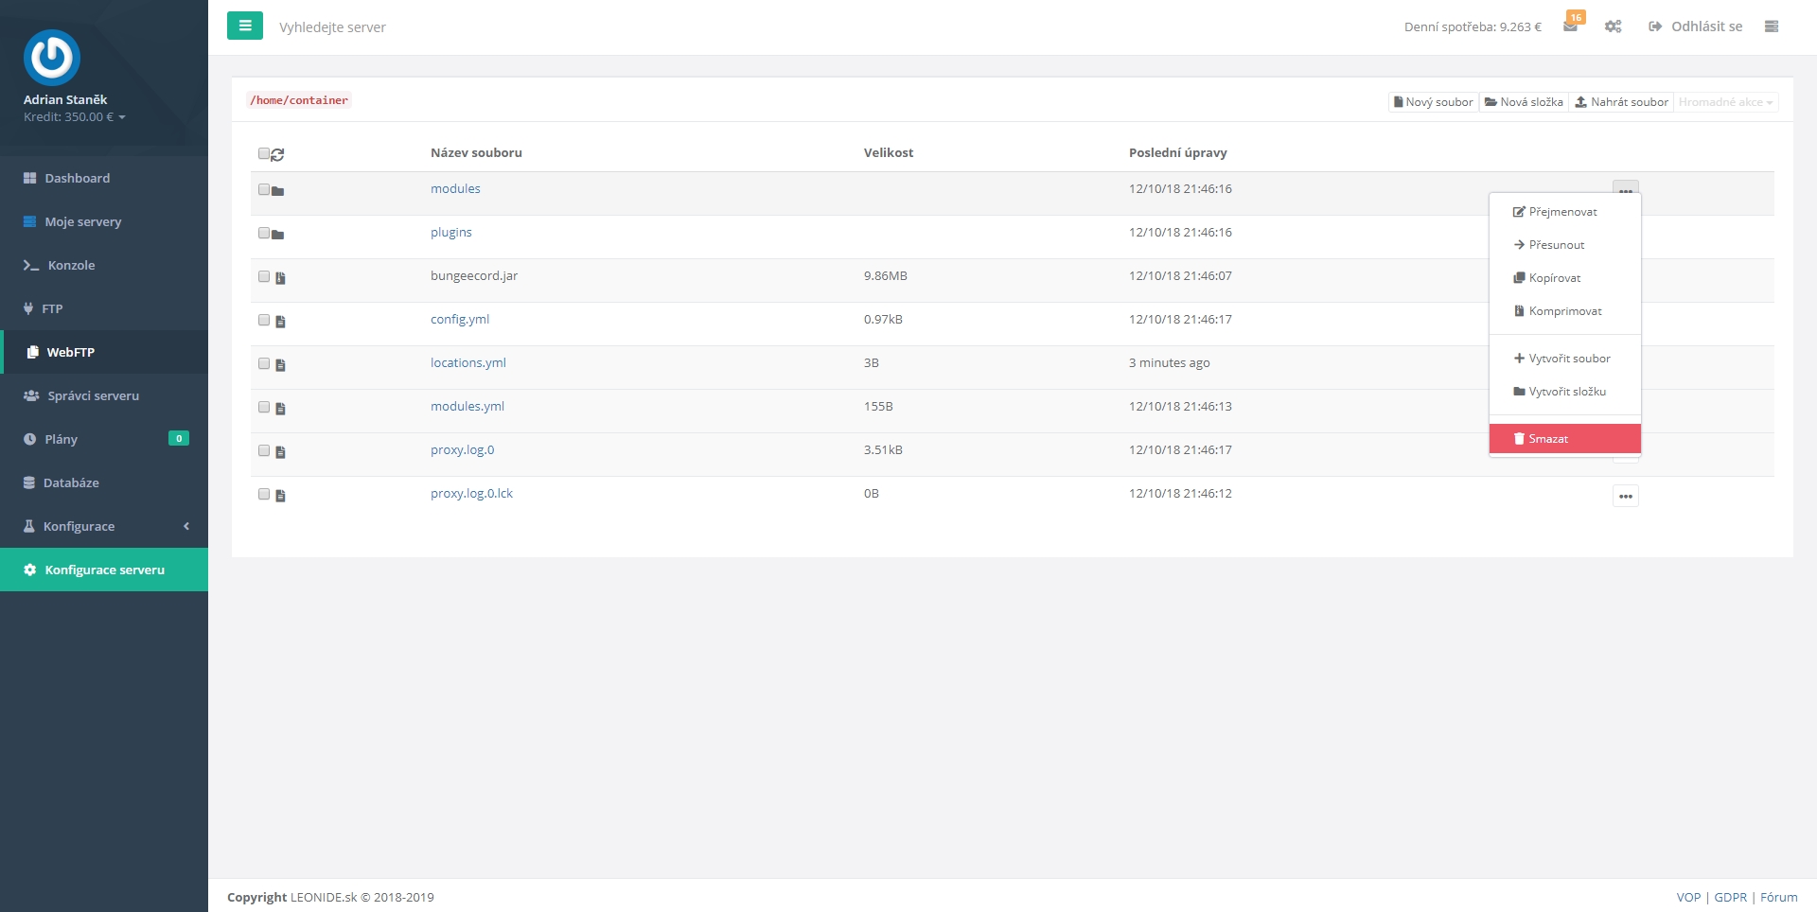Click the Nahrát soubor upload button

point(1621,102)
